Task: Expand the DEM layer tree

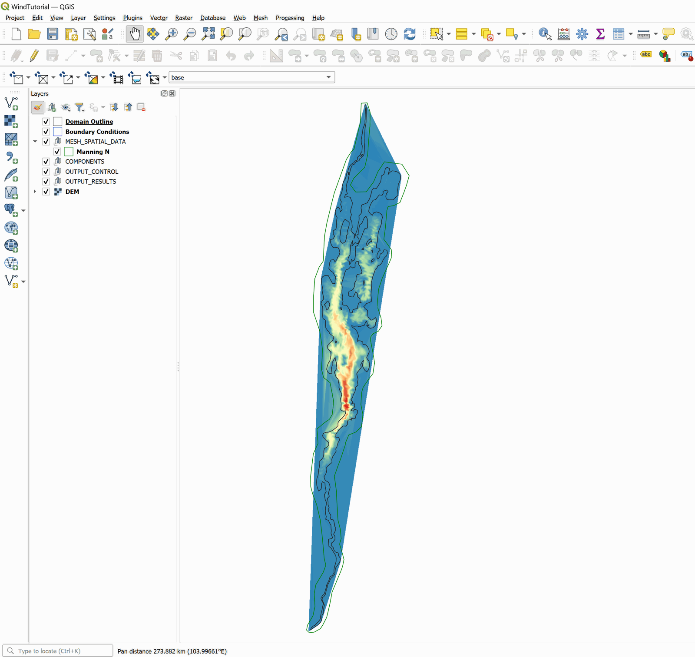Action: (x=35, y=192)
